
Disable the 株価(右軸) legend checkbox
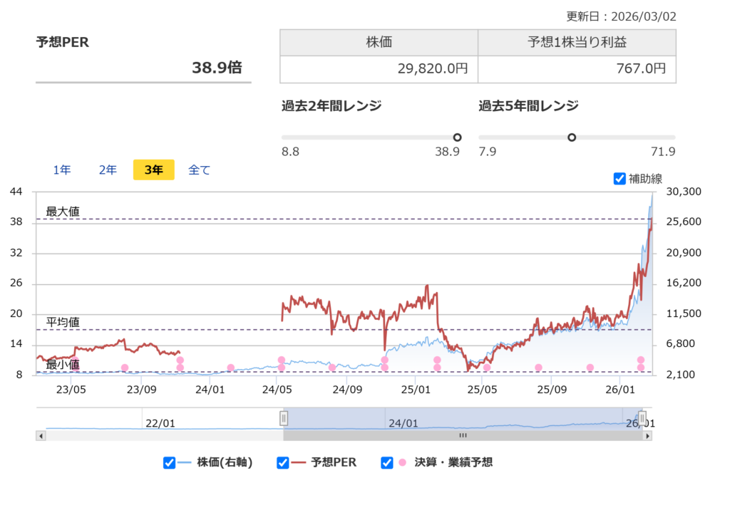(x=169, y=462)
